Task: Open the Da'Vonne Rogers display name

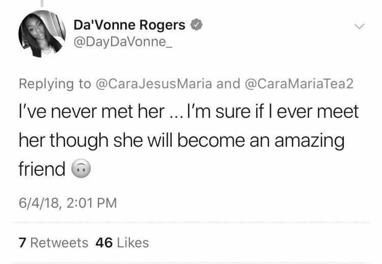Action: [129, 25]
